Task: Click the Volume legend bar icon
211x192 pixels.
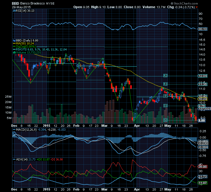Action: (13, 52)
